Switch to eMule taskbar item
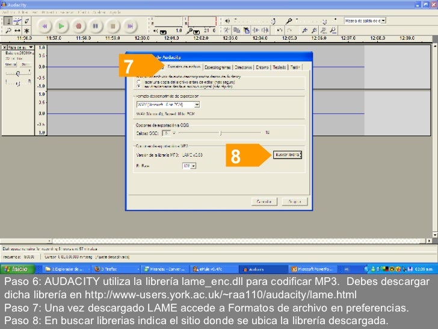 pyautogui.click(x=215, y=269)
